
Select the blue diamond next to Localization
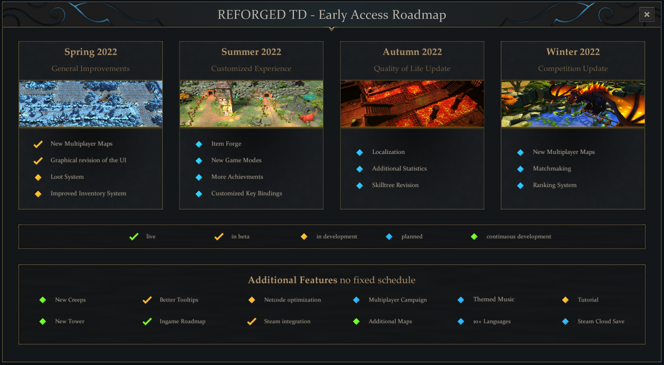[360, 152]
